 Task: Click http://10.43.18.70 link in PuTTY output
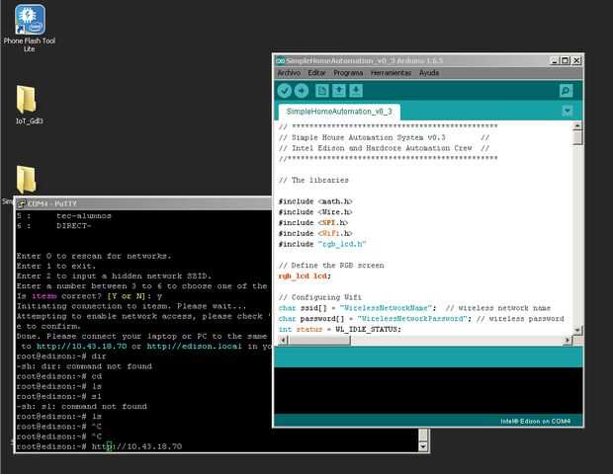click(82, 347)
